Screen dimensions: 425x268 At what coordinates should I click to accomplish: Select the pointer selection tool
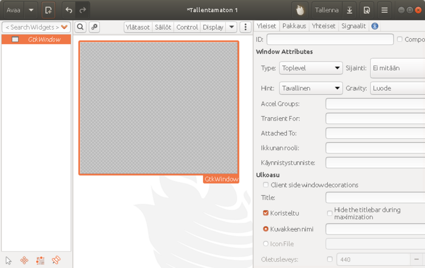[x=8, y=260]
